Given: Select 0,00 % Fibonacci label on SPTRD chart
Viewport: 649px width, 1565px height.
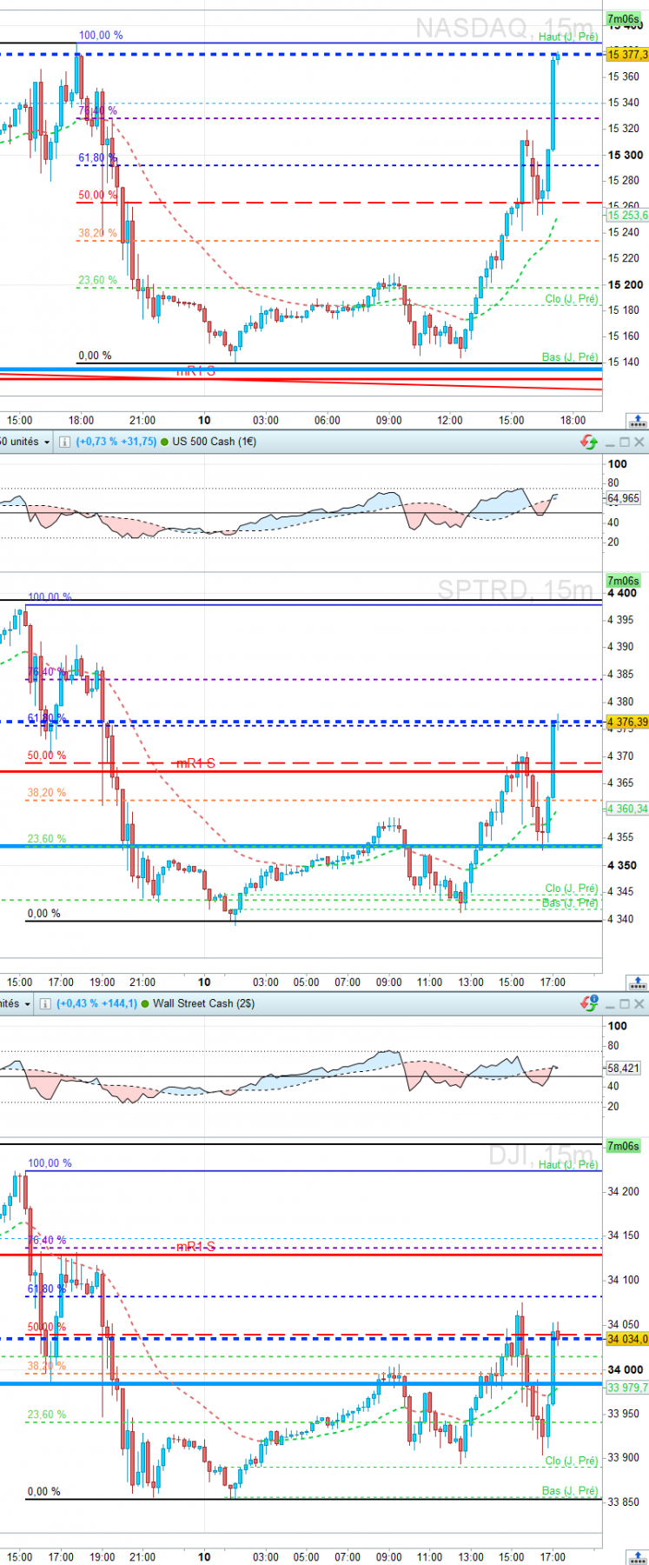Looking at the screenshot, I should 44,914.
